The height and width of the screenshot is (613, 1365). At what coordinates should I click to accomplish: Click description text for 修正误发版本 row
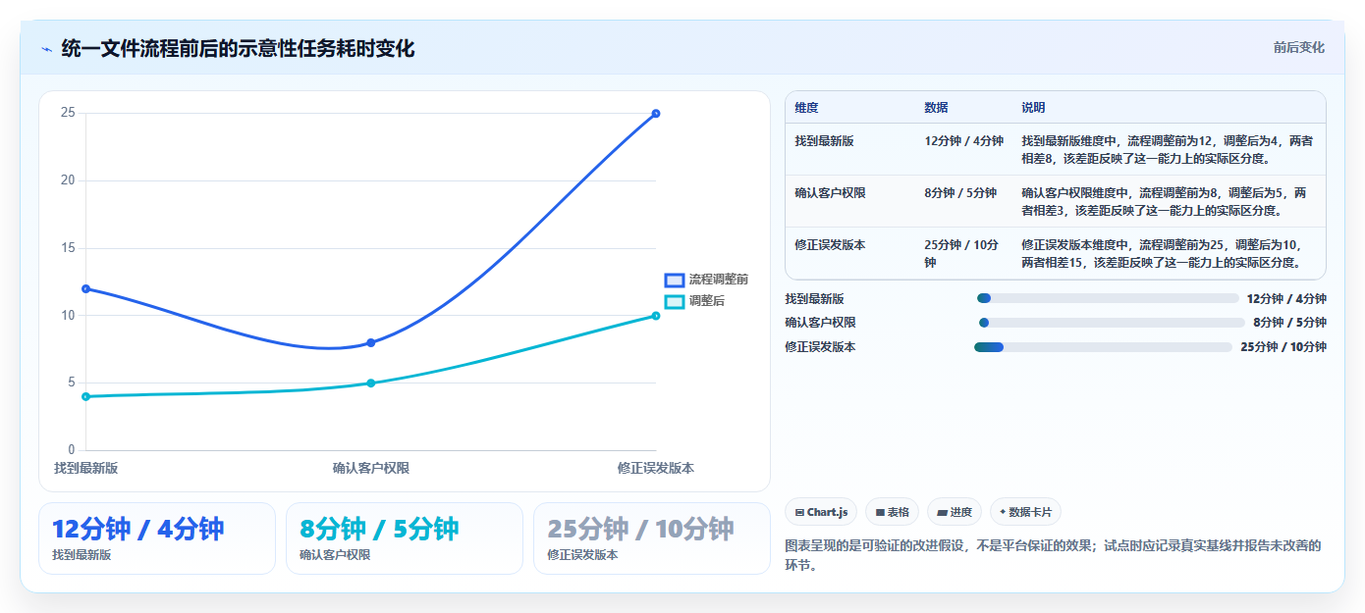point(1163,254)
